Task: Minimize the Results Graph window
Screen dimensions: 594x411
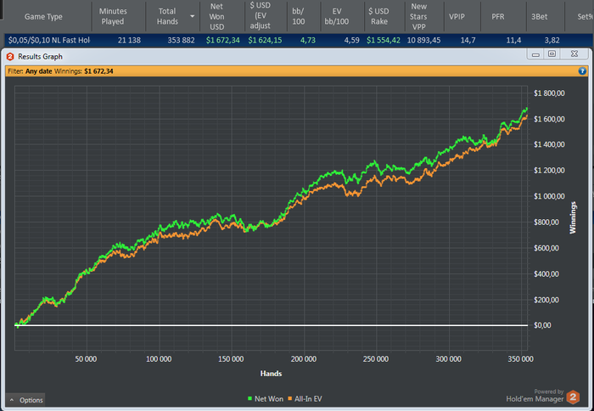Action: coord(535,53)
